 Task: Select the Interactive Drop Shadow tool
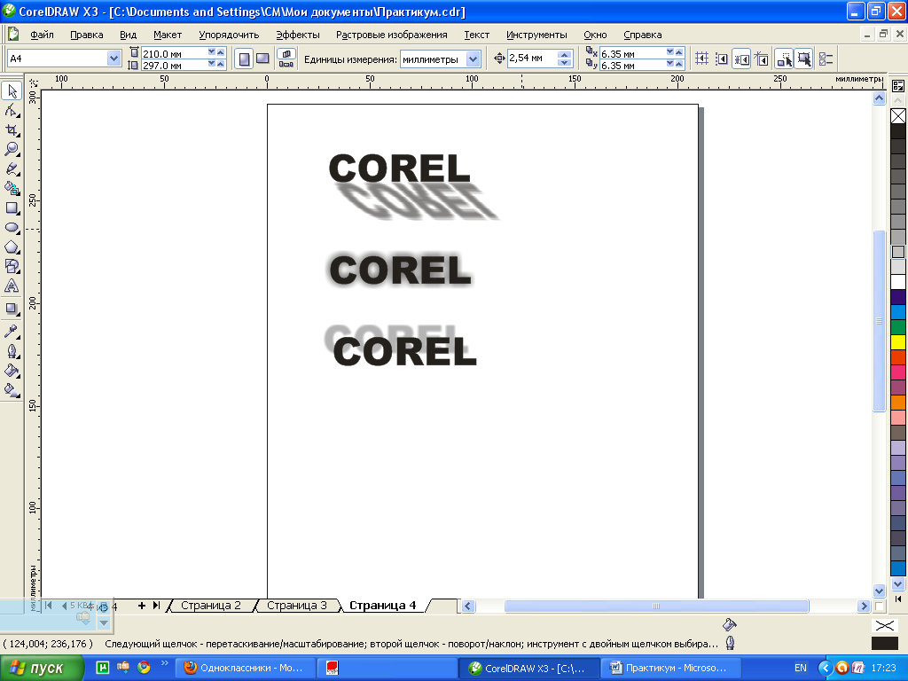click(x=12, y=309)
